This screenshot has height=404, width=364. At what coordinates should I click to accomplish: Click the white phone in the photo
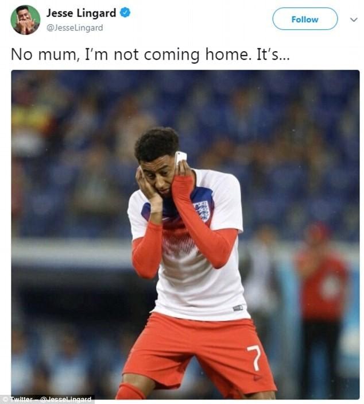pos(180,157)
